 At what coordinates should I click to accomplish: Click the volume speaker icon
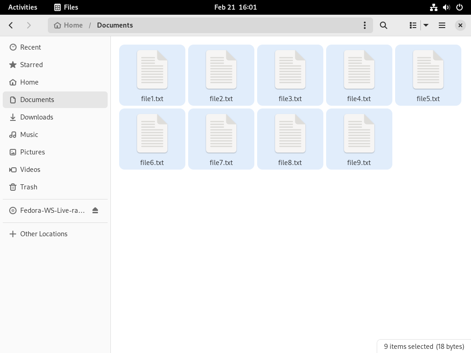tap(446, 7)
